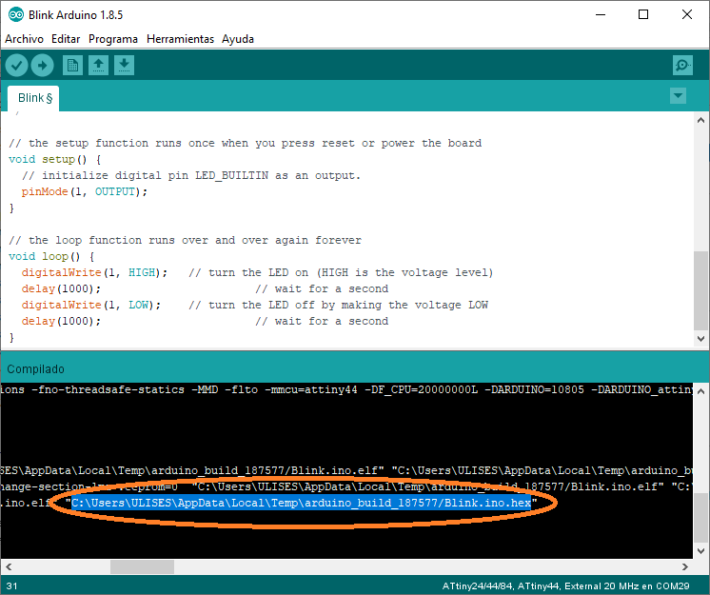Click the code editor scroll up arrow

[x=700, y=120]
